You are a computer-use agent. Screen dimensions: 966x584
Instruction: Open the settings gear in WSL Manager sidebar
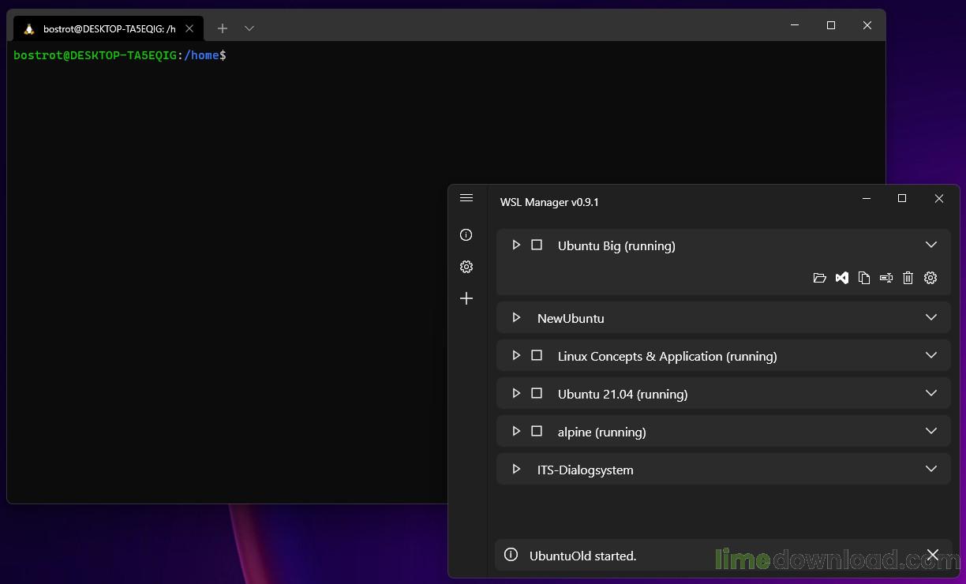click(x=466, y=267)
